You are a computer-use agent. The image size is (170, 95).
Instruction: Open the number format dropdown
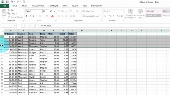(122, 11)
